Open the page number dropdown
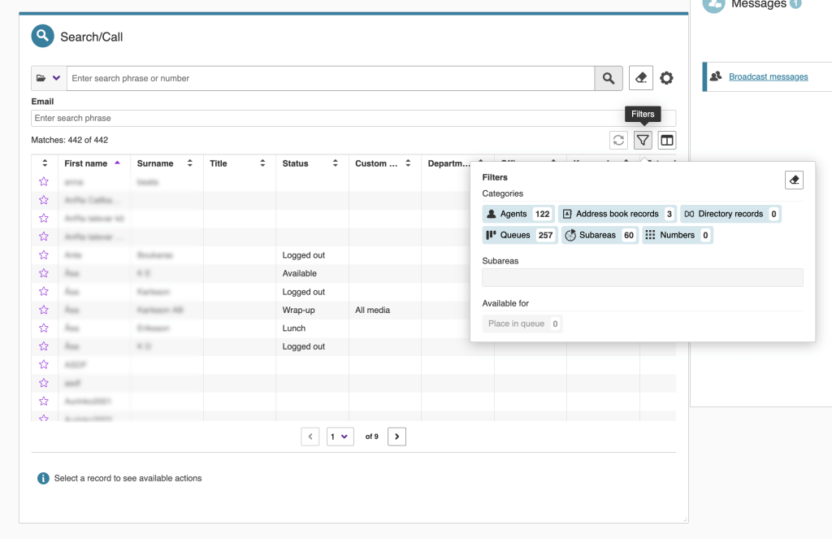This screenshot has height=539, width=832. click(340, 437)
